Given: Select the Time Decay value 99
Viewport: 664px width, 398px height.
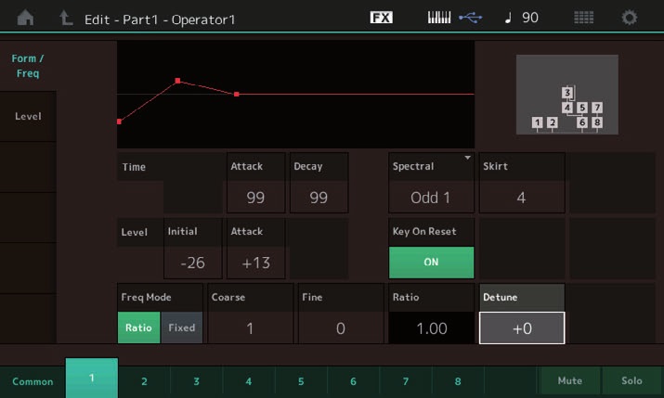Looking at the screenshot, I should 319,198.
